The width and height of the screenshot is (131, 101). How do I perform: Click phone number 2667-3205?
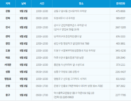[x=121, y=27]
